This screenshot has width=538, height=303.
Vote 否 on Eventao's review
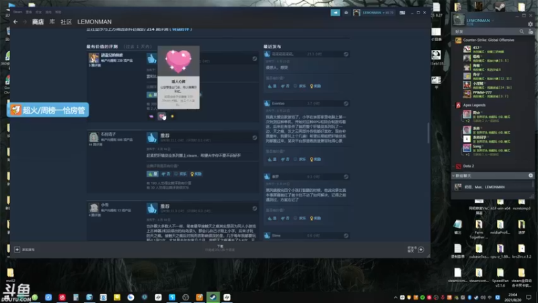click(285, 160)
